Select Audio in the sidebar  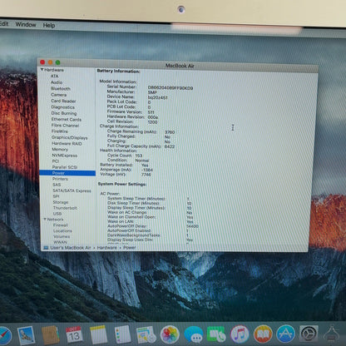pyautogui.click(x=57, y=82)
